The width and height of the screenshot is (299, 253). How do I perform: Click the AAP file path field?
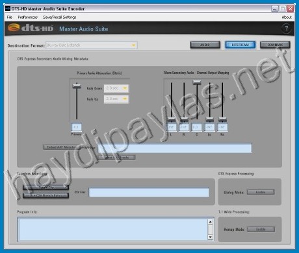click(175, 148)
